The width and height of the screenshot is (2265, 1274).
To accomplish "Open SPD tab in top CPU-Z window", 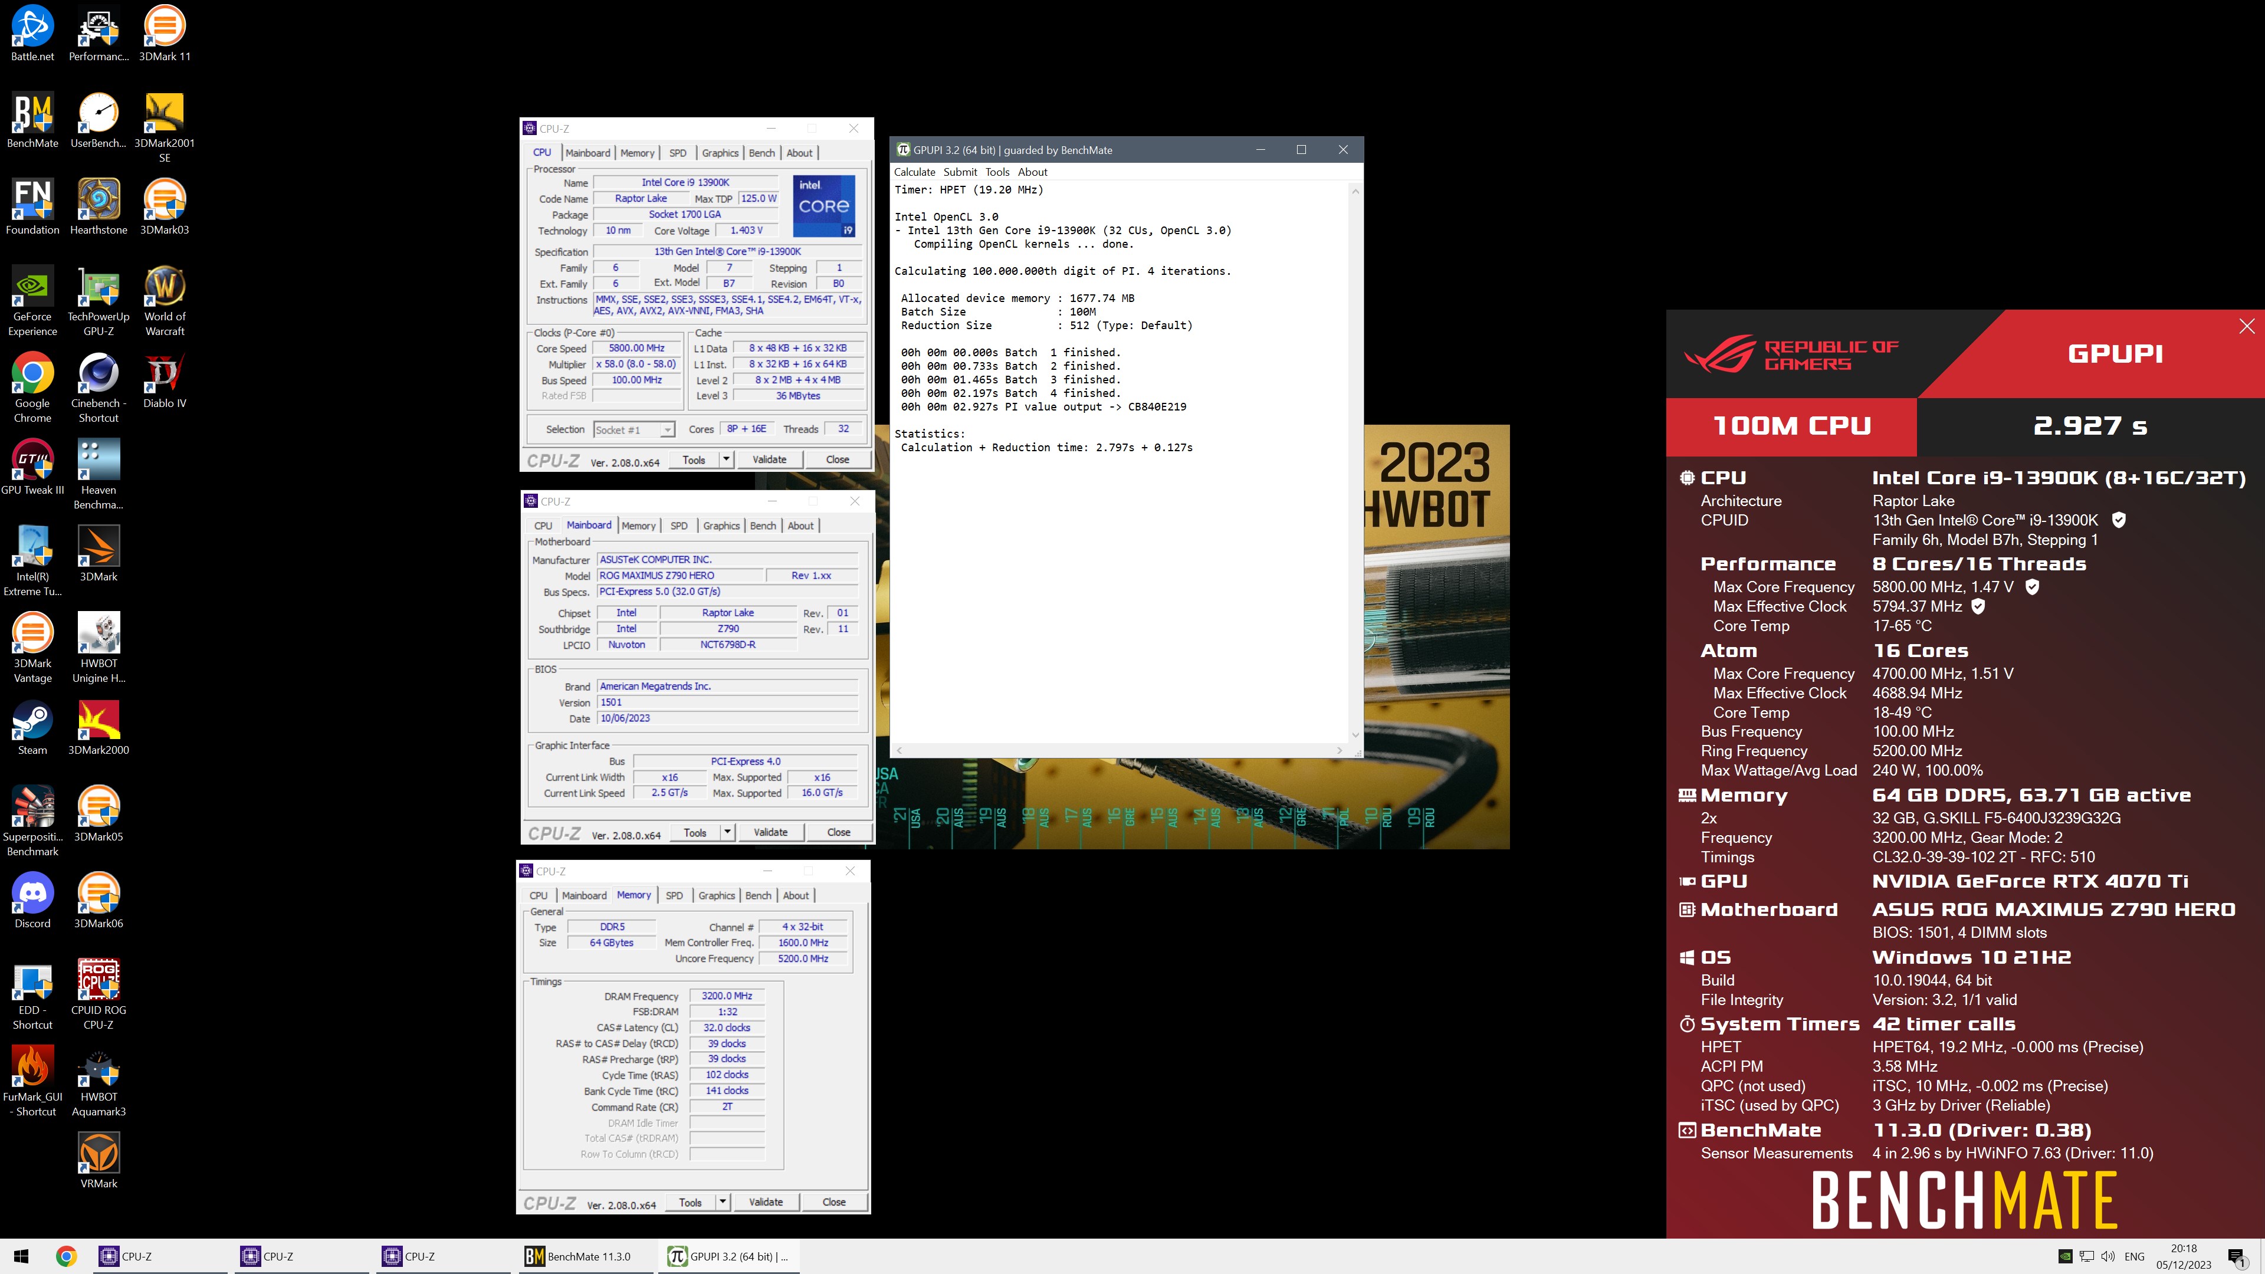I will click(678, 153).
